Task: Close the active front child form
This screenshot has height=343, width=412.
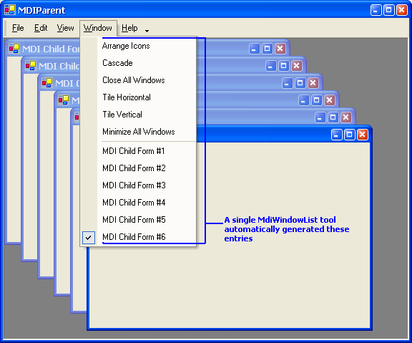Action: pyautogui.click(x=363, y=135)
